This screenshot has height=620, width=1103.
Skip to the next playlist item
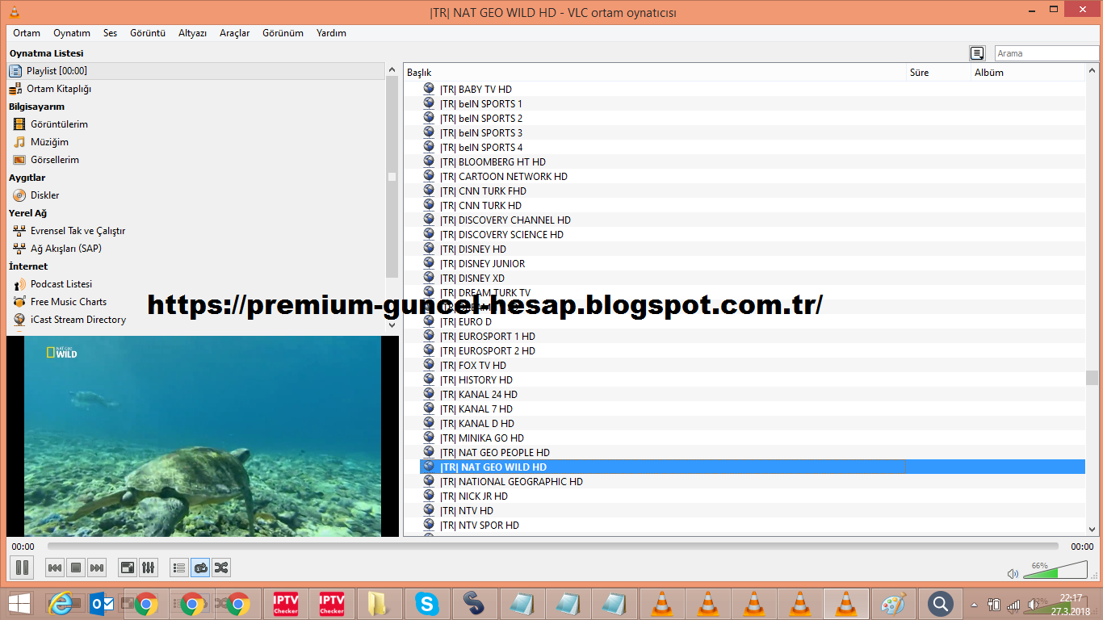97,568
